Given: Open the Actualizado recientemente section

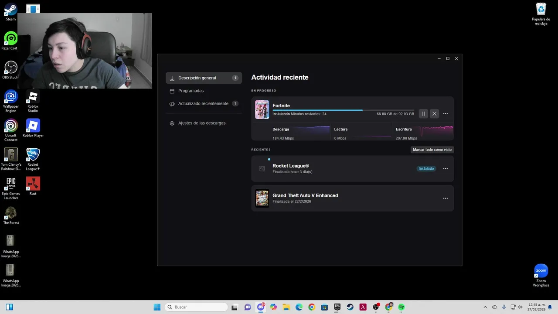Looking at the screenshot, I should [x=204, y=104].
